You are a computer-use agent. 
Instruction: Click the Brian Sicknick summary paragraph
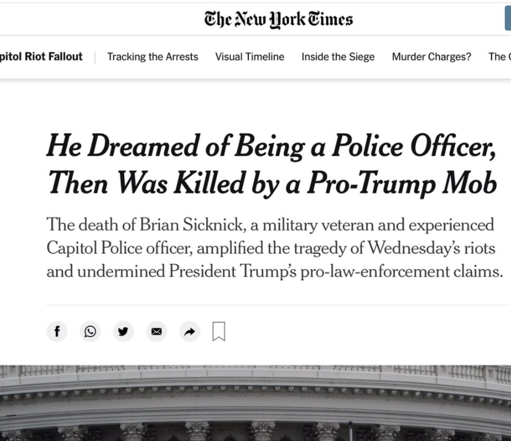point(275,248)
